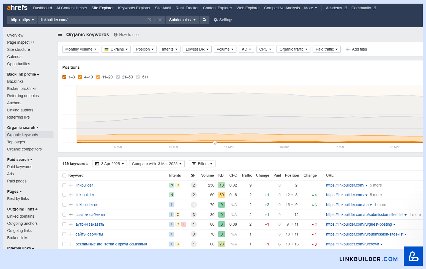Click the T intent badge for аутрич заказать
The height and width of the screenshot is (269, 426).
click(184, 224)
